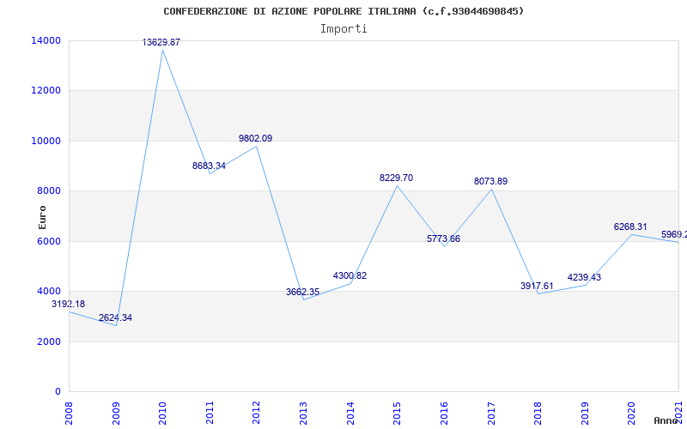Click the Importi subtitle
Viewport: 687px width, 429px height.
(343, 29)
